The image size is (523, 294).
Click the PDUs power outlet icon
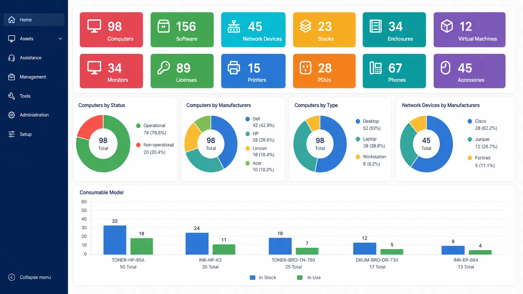(305, 68)
